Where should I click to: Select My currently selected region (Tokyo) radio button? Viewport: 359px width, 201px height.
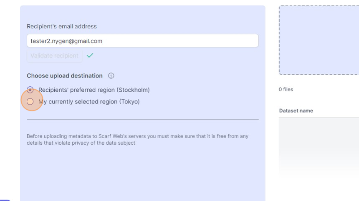(30, 102)
